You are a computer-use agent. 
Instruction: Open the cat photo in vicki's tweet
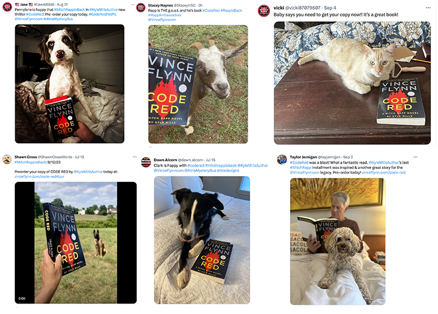pyautogui.click(x=352, y=83)
